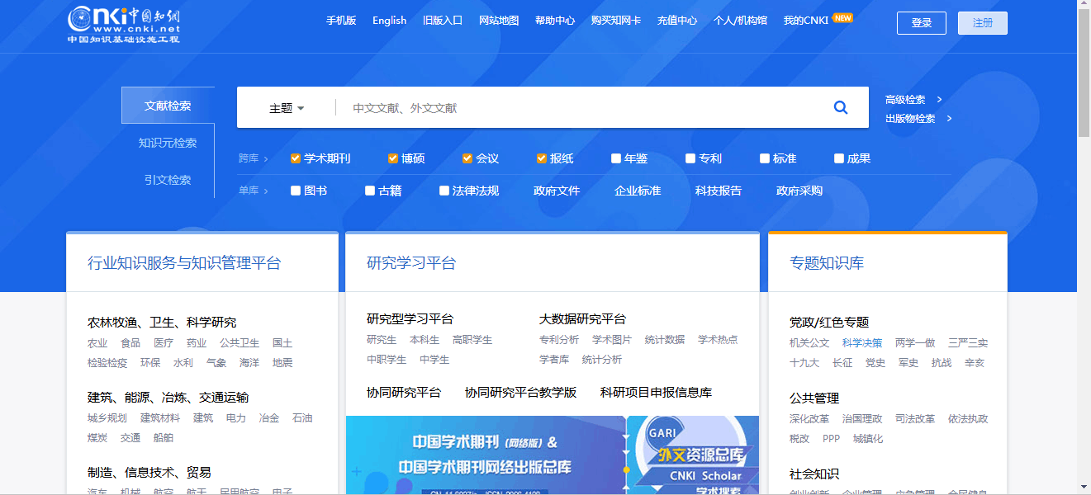
Task: Open 政府文件 database link
Action: [557, 191]
